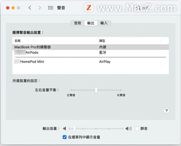Show all preferences grid icon

(51, 8)
